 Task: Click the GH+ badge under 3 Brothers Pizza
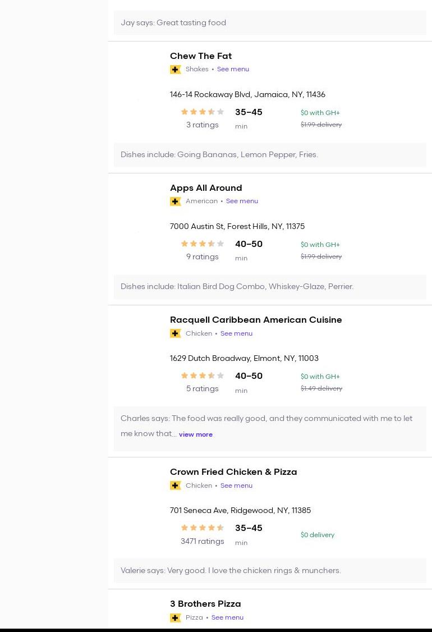coord(176,617)
